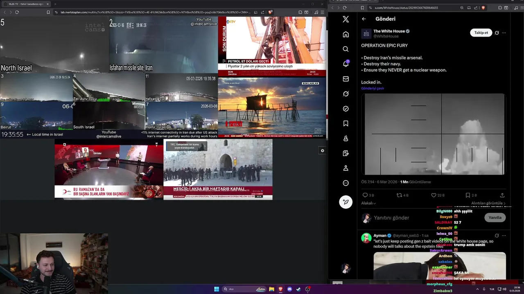Click the Multi TV address bar URL
Image resolution: width=524 pixels, height=294 pixels.
pos(156,12)
